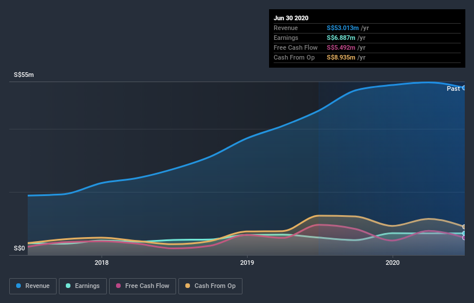
Task: Click the S$8.935m cash from op value
Action: (x=341, y=57)
